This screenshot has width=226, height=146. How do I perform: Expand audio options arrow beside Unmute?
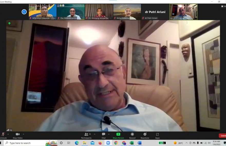8,134
